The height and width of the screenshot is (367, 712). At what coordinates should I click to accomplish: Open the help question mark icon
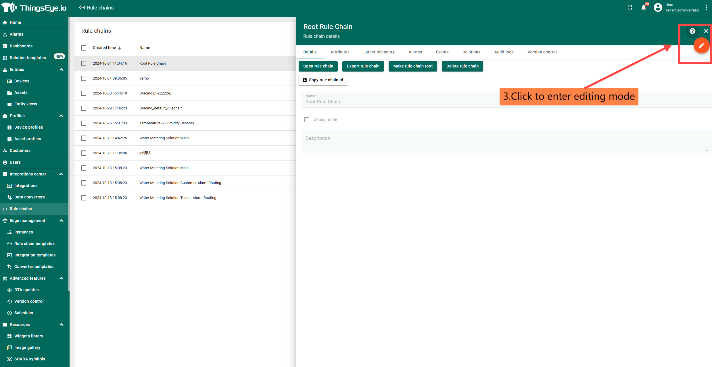tap(692, 31)
